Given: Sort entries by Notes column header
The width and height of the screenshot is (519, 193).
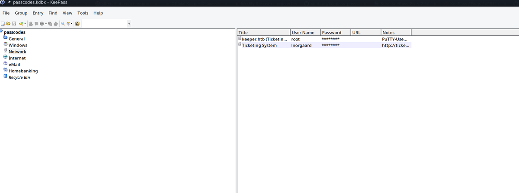Looking at the screenshot, I should [396, 32].
